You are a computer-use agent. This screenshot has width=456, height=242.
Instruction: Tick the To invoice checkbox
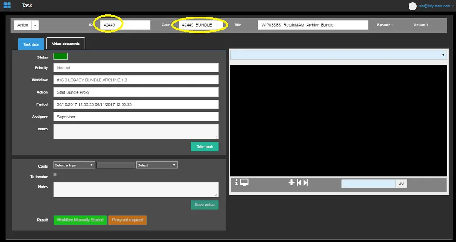[55, 175]
